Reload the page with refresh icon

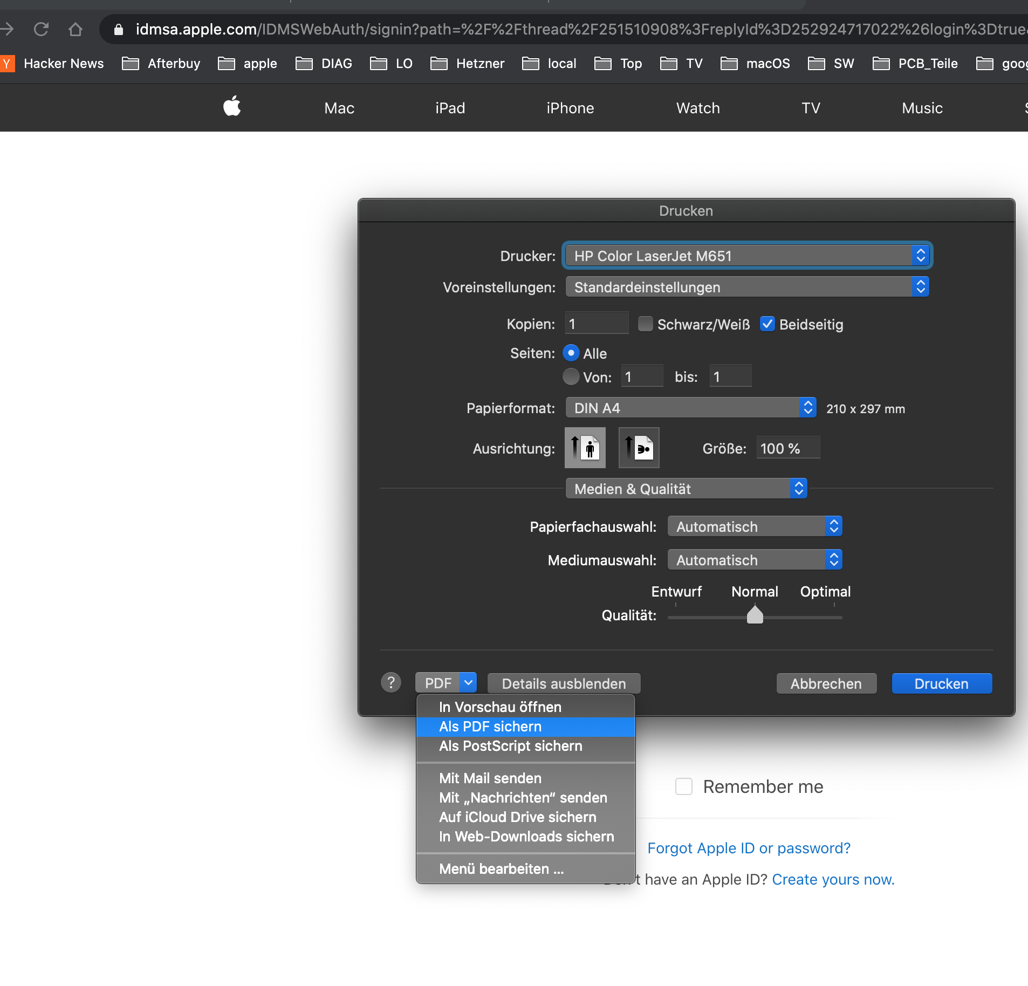pyautogui.click(x=42, y=29)
